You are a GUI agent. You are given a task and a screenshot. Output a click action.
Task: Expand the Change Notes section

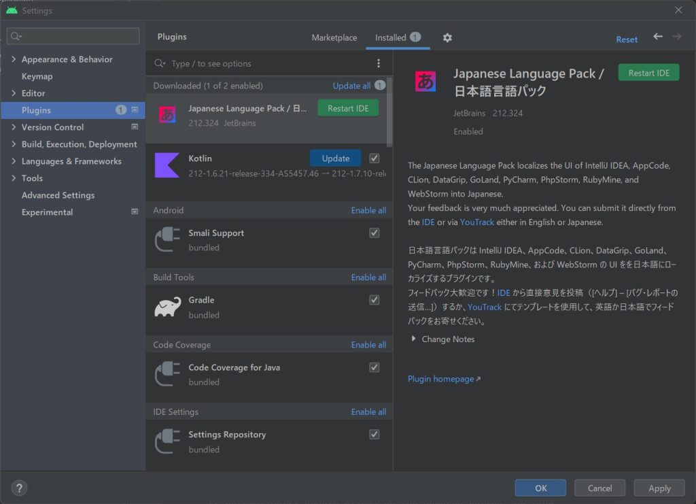point(414,339)
